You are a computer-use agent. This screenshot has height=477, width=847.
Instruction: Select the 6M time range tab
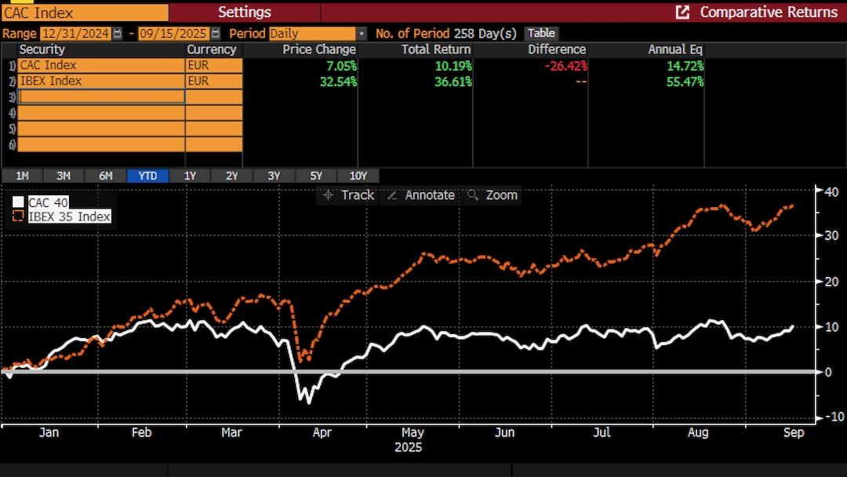106,176
